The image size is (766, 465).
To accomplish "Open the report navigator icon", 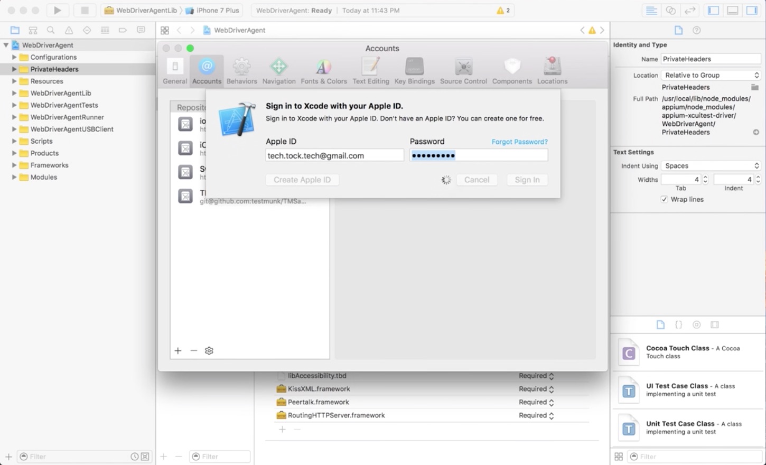I will point(141,30).
